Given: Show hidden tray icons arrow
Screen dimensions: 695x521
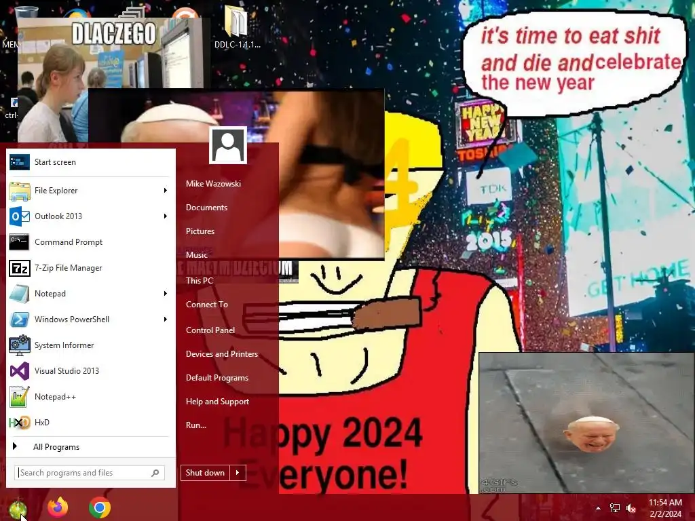Looking at the screenshot, I should [x=598, y=508].
